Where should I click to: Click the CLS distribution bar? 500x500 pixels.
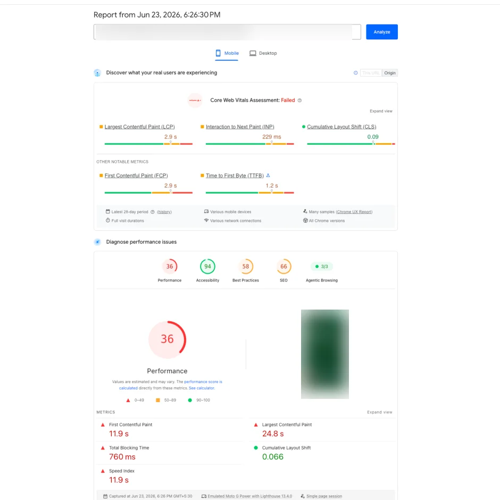[351, 144]
